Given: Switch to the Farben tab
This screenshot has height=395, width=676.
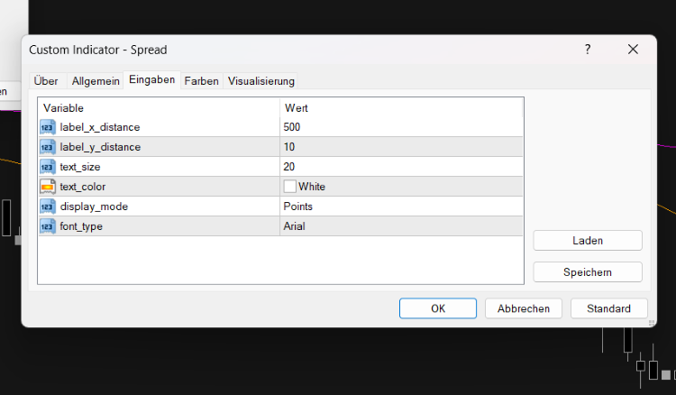Looking at the screenshot, I should 201,81.
